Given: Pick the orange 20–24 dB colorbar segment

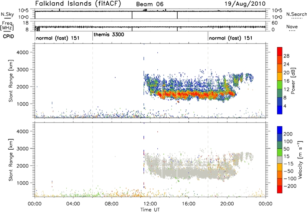Looking at the screenshot, I should tap(280, 68).
